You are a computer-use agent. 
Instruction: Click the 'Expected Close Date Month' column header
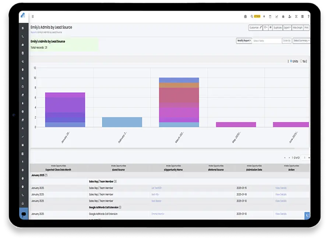tap(59, 170)
